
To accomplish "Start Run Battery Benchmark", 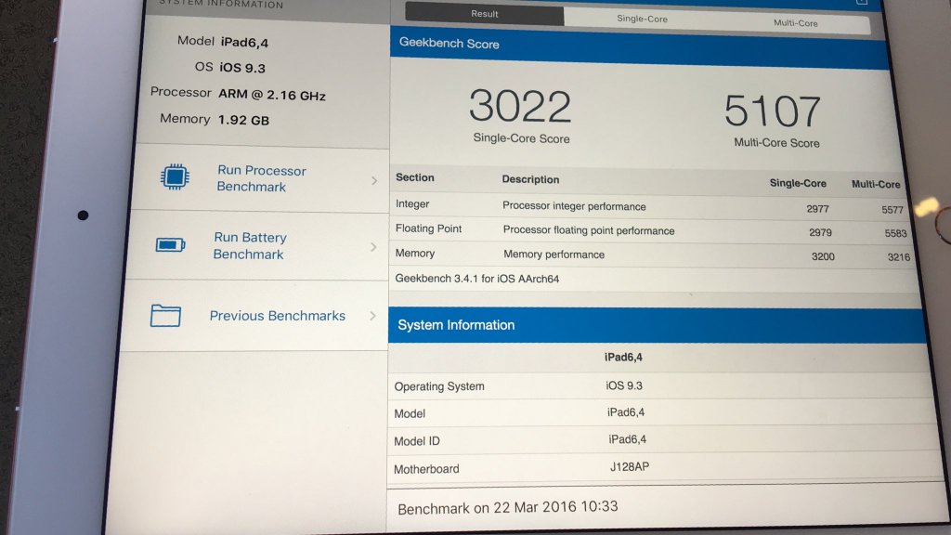I will tap(249, 246).
